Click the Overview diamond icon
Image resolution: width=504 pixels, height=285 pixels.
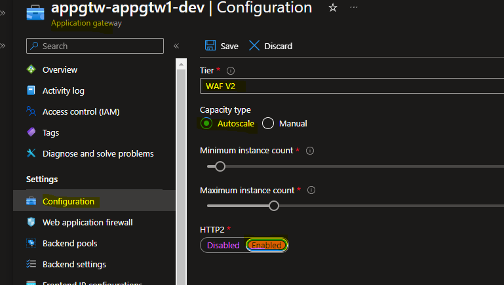click(31, 69)
